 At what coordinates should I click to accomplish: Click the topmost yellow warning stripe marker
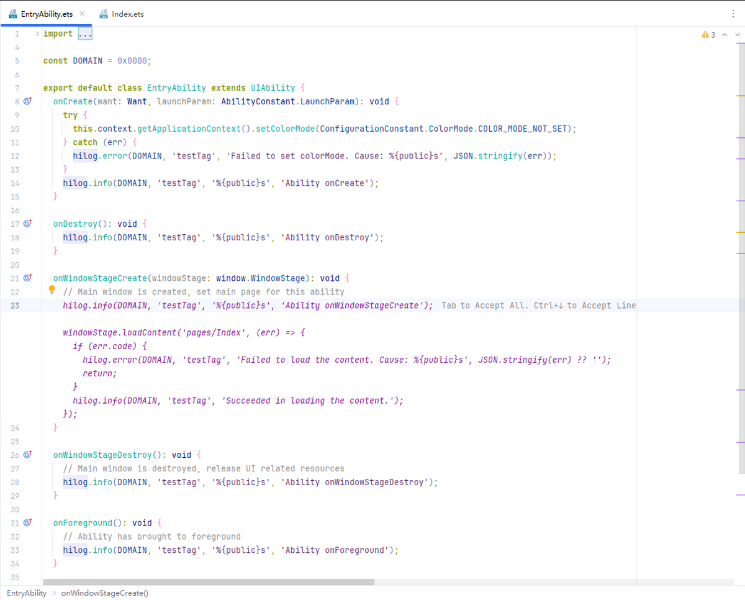point(739,96)
